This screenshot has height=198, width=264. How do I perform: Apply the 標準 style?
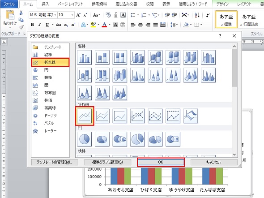(226, 19)
